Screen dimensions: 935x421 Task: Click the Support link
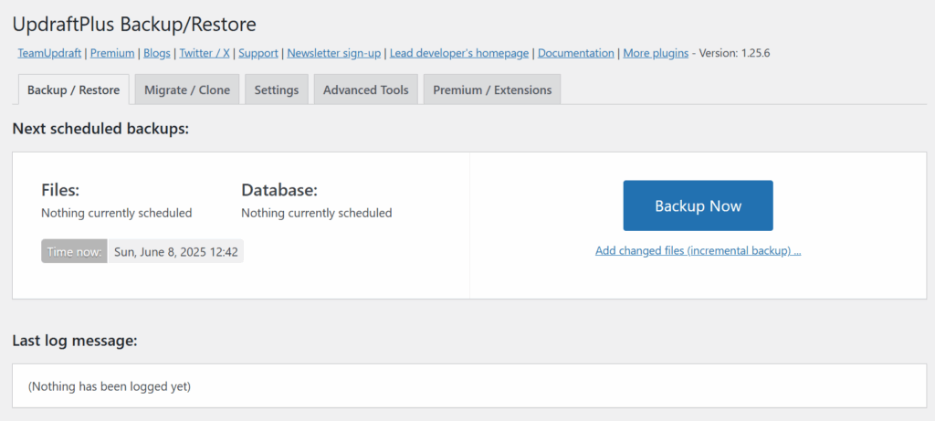258,53
